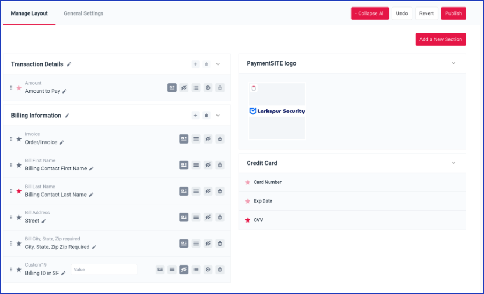Publish the layout

453,13
